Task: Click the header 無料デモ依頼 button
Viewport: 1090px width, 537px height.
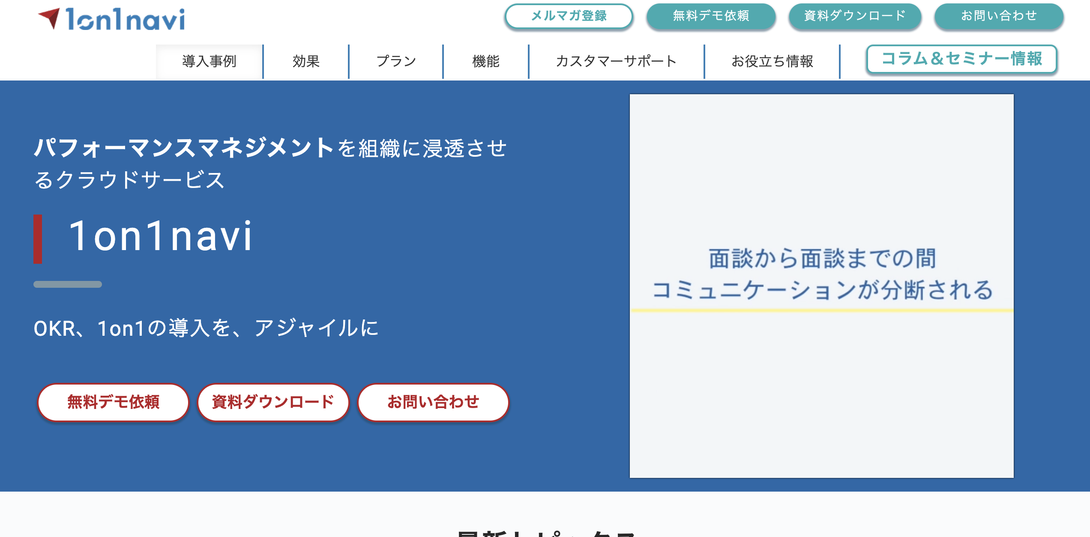Action: point(711,16)
